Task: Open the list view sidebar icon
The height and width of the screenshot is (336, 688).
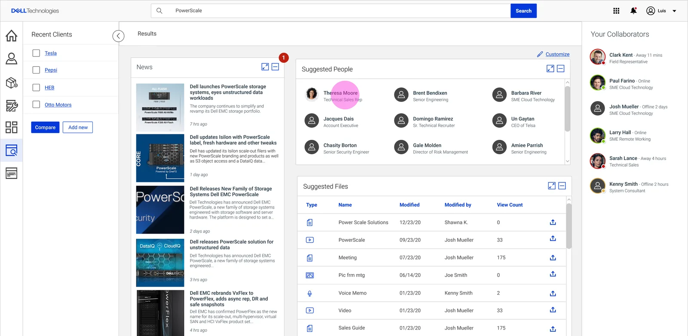Action: 12,173
